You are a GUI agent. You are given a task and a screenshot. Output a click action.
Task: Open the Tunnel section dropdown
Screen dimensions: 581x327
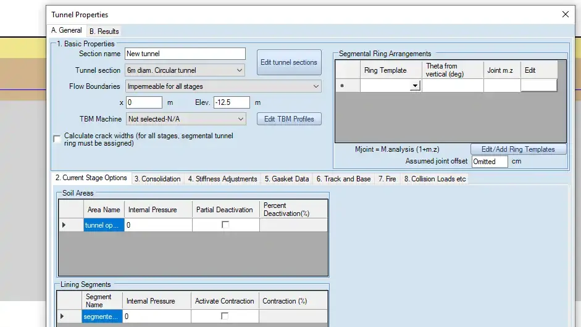click(x=185, y=70)
